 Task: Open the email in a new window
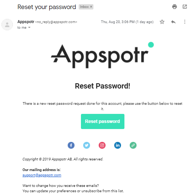pyautogui.click(x=185, y=7)
